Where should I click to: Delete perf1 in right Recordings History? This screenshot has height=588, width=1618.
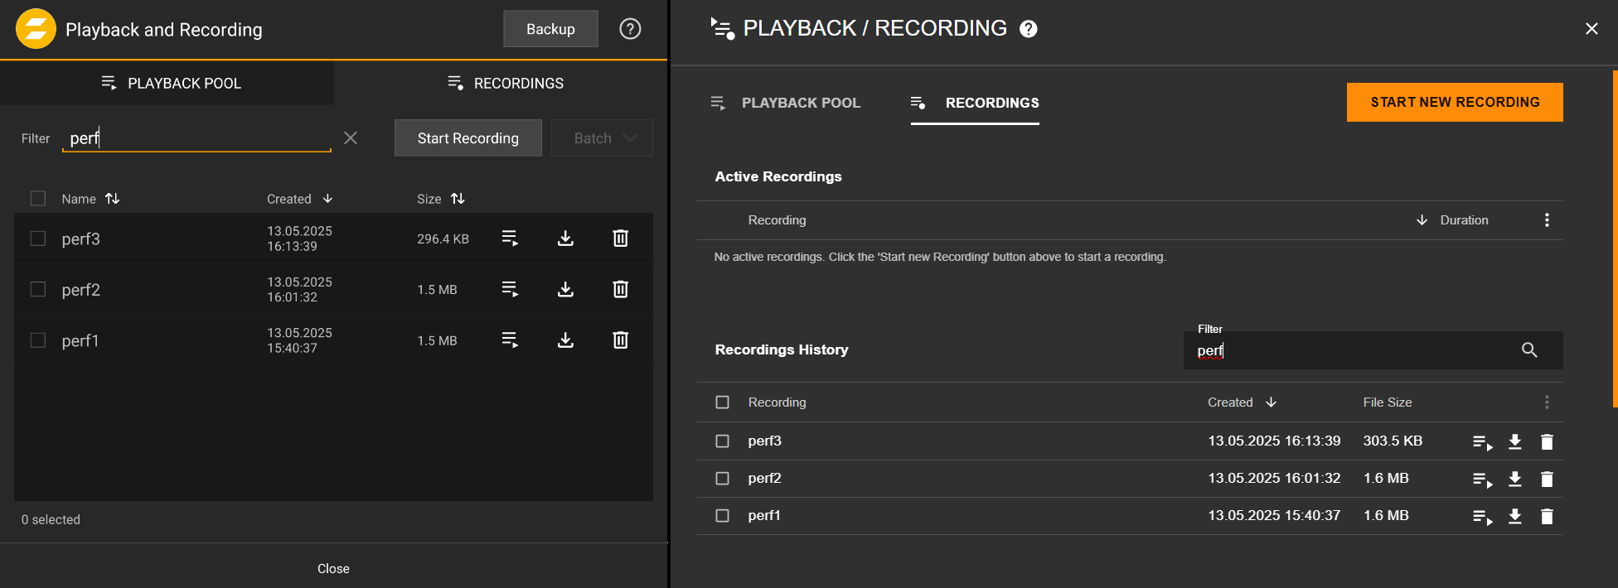click(1547, 516)
